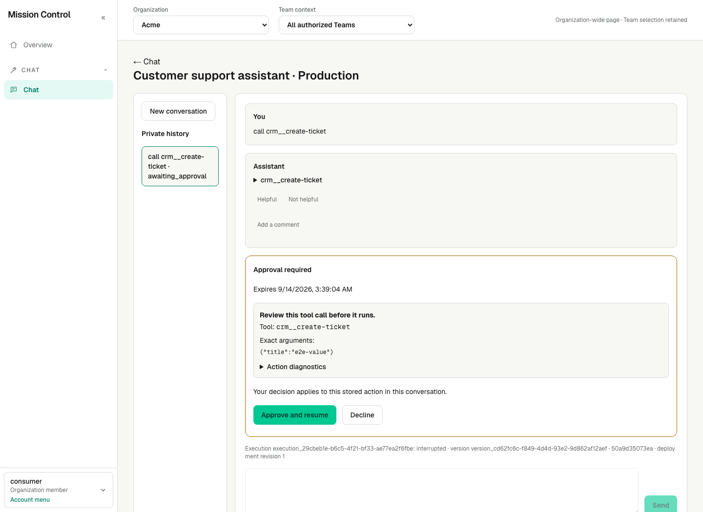Click 'Organization-wide page · Team selection retained' note
This screenshot has height=512, width=703.
pyautogui.click(x=621, y=20)
